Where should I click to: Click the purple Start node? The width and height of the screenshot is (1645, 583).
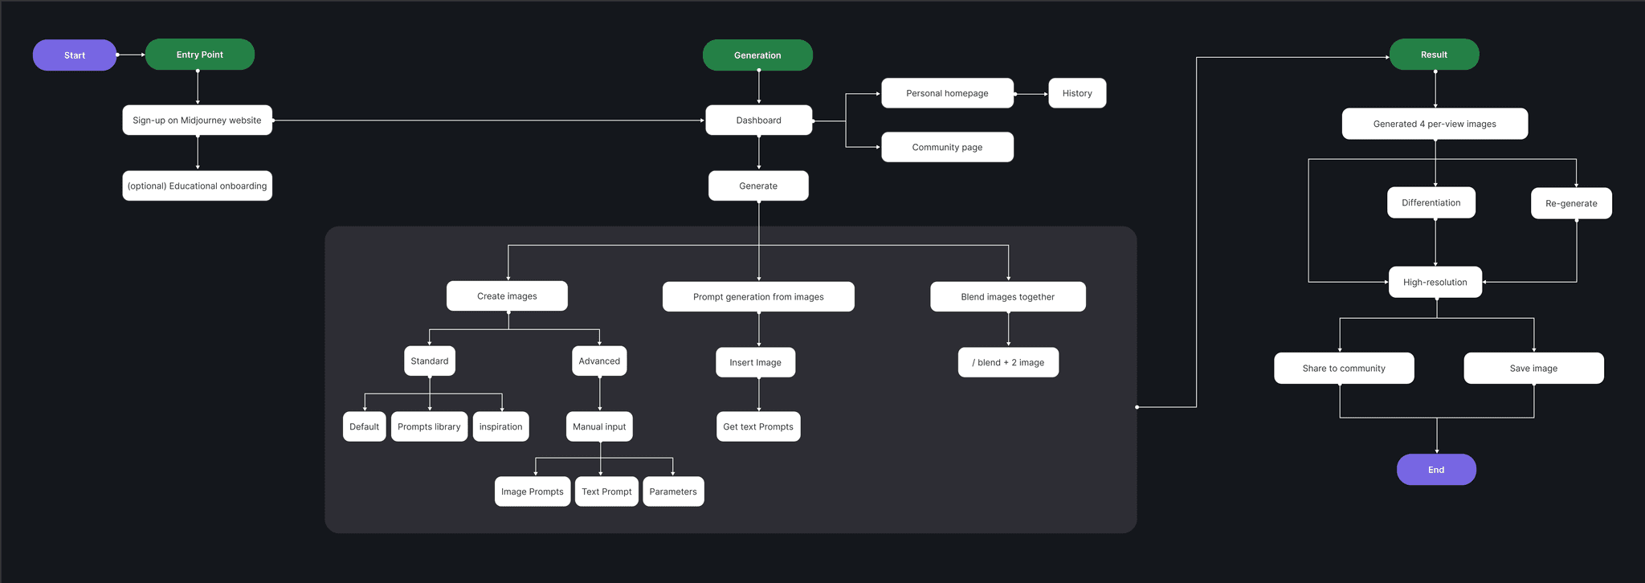75,55
